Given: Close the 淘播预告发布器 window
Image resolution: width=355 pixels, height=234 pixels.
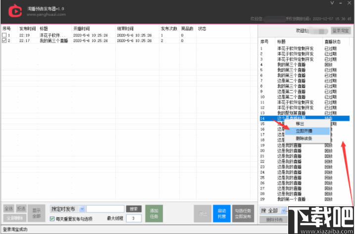Looking at the screenshot, I should (x=349, y=3).
